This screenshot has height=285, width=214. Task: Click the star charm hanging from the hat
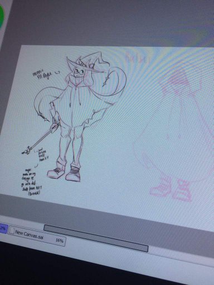(105, 81)
